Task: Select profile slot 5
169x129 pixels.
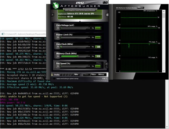Action: (x=72, y=75)
